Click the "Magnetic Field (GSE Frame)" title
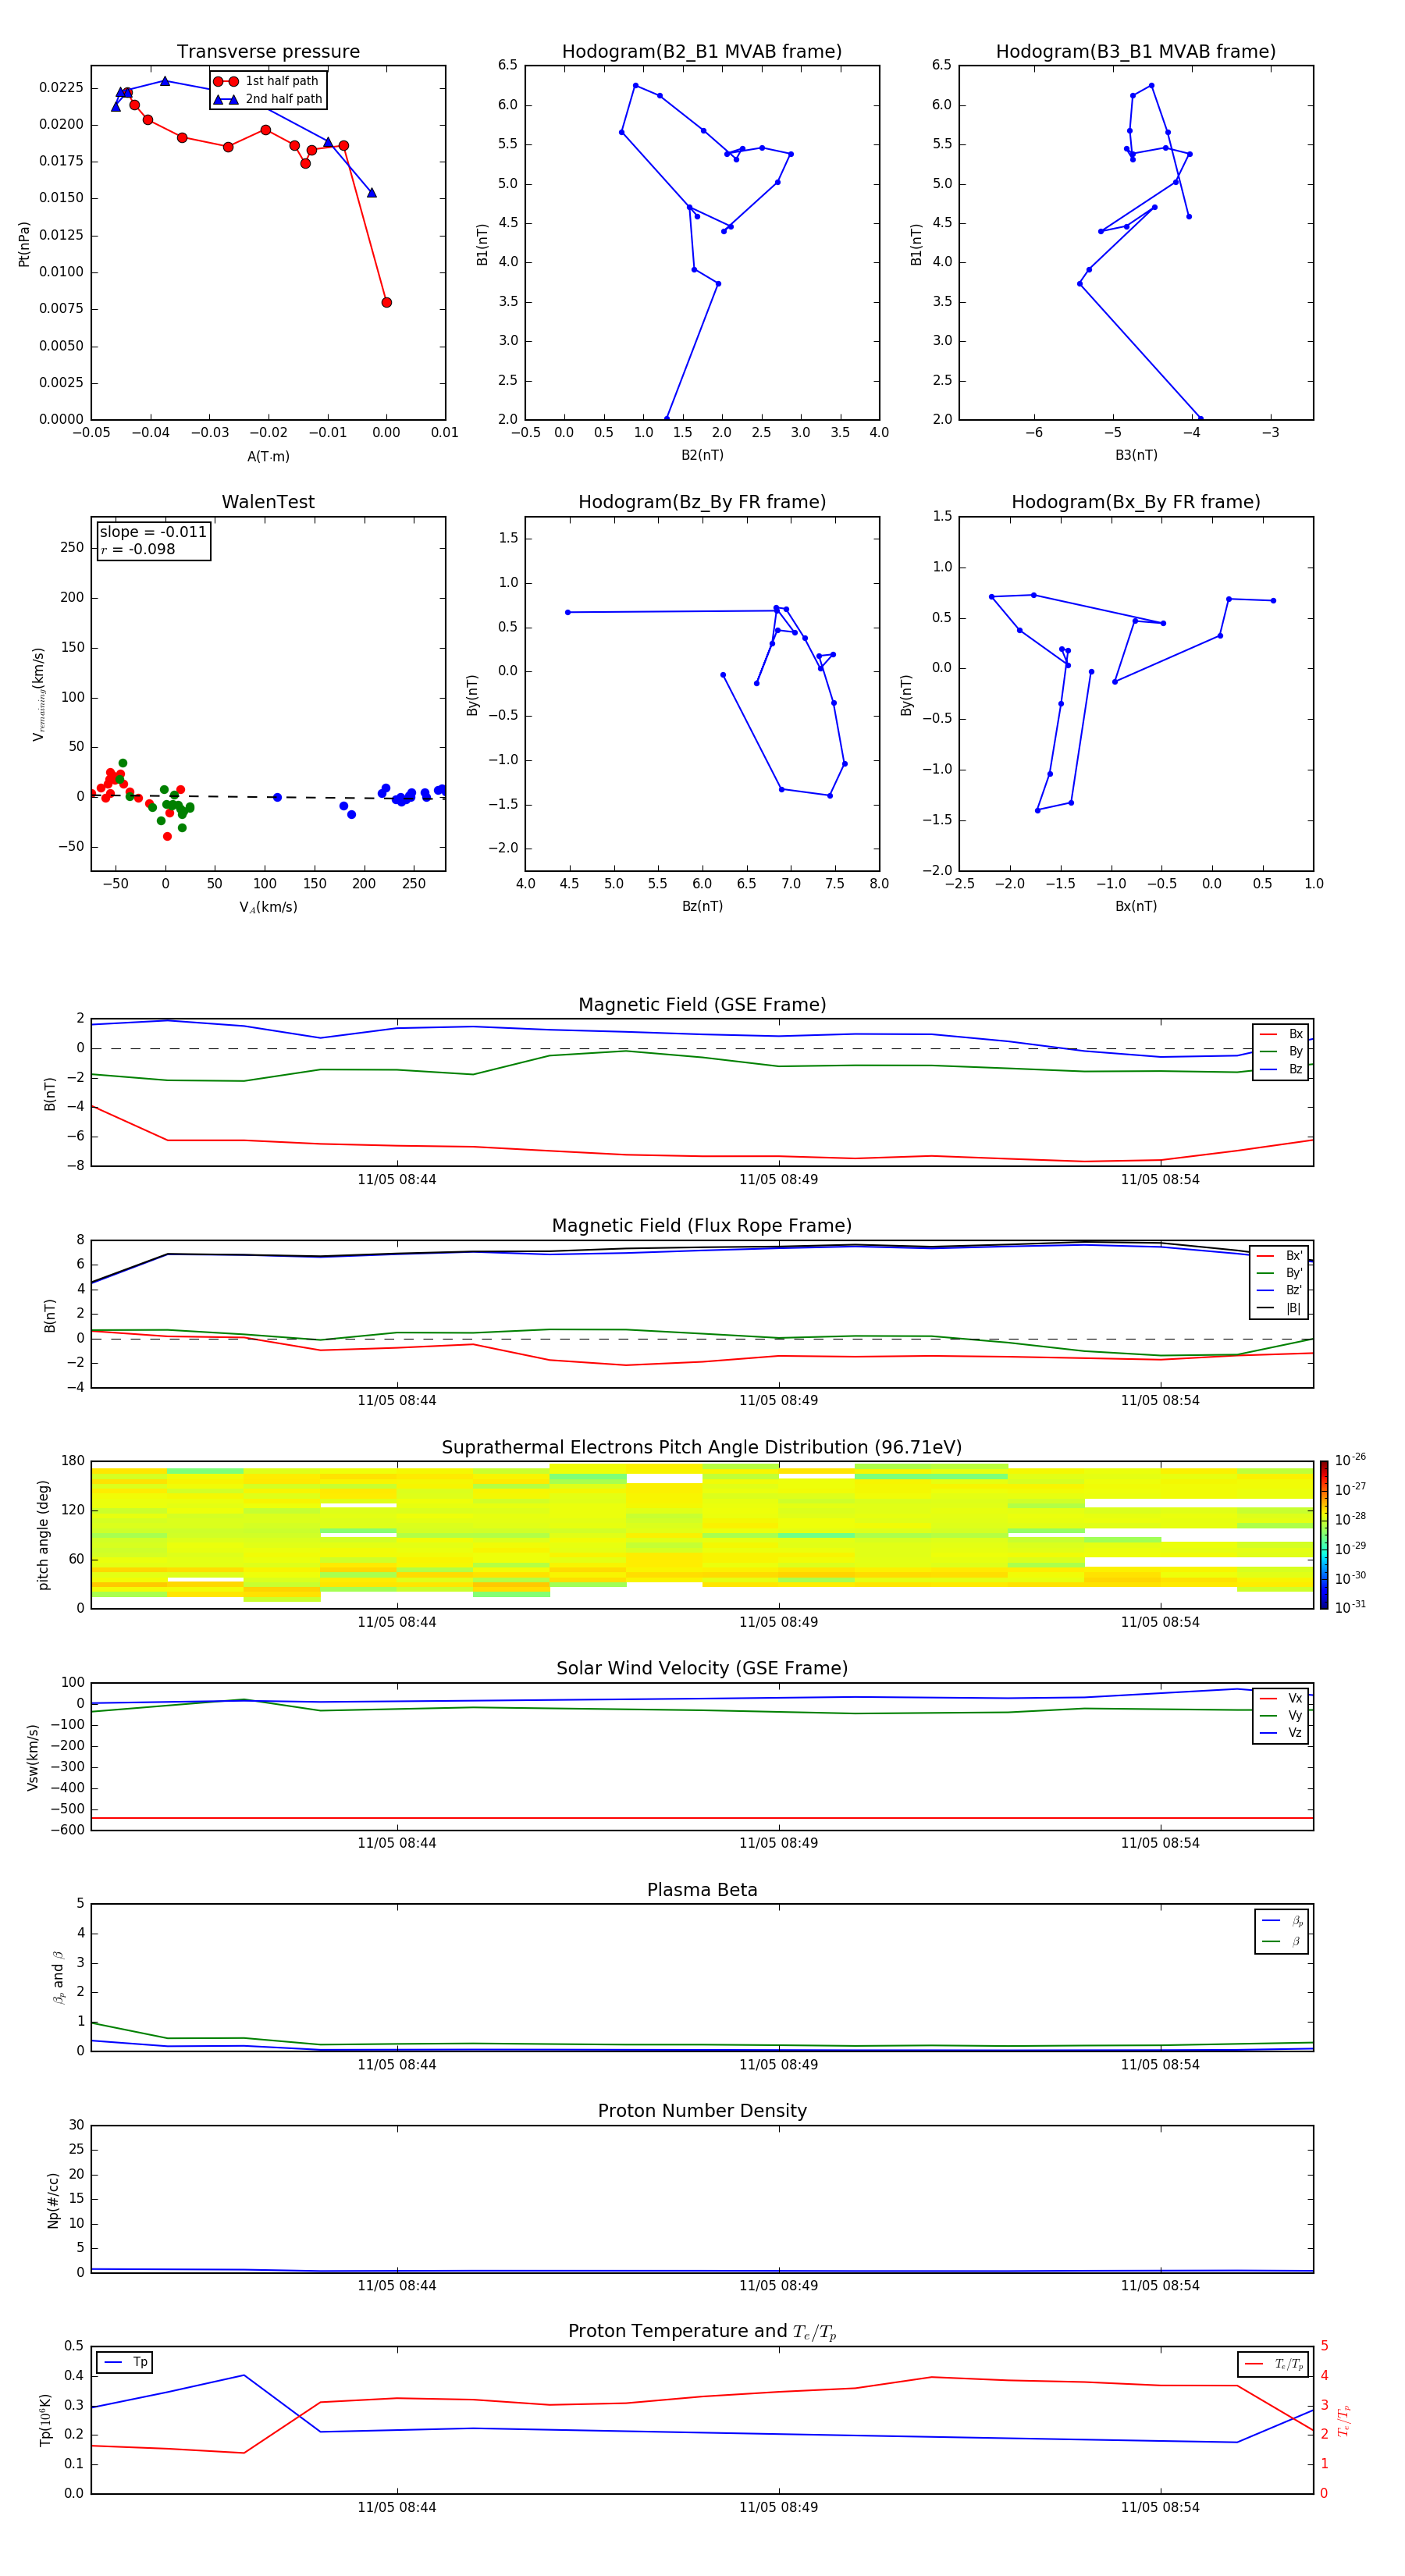 702,1005
